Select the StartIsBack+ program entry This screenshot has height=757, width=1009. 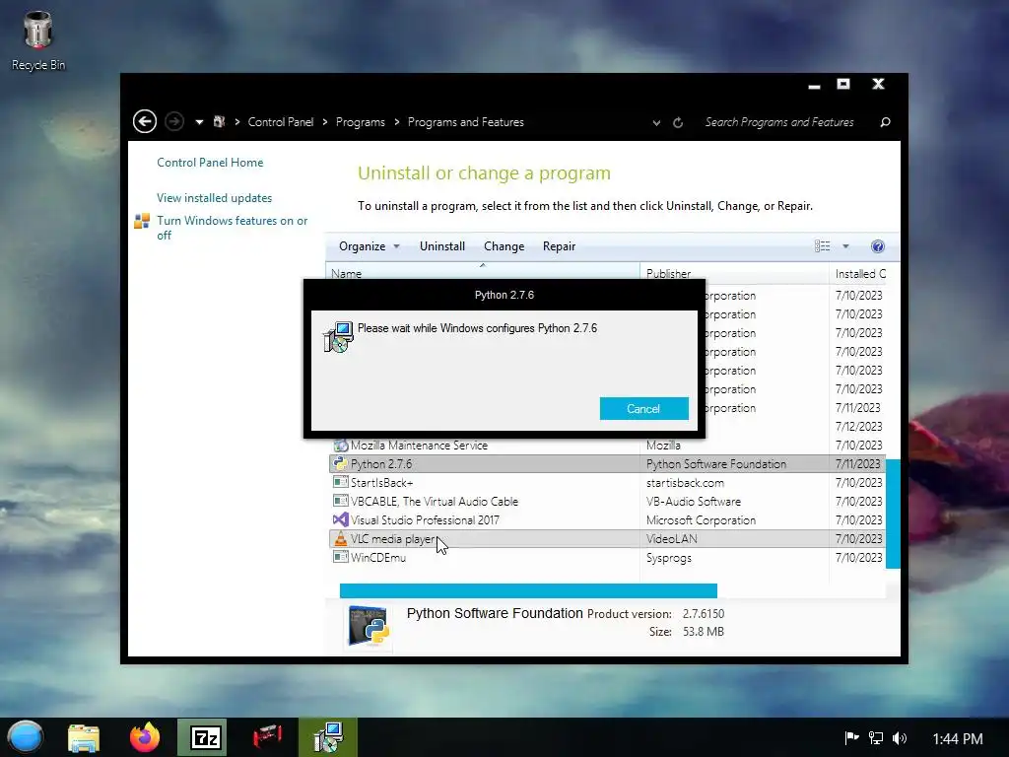(x=607, y=483)
